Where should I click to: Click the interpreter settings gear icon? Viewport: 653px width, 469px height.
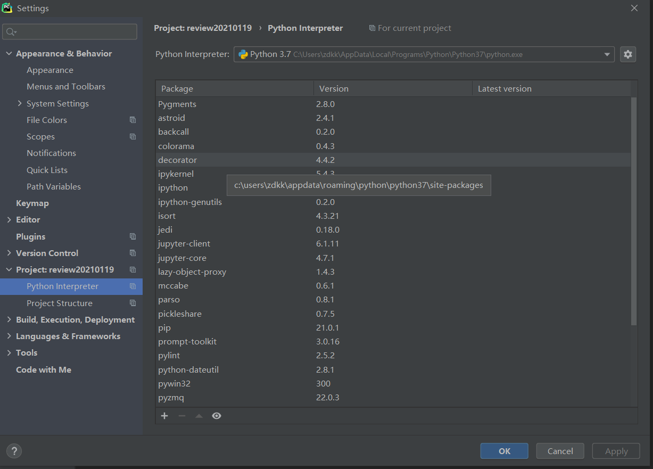point(628,54)
